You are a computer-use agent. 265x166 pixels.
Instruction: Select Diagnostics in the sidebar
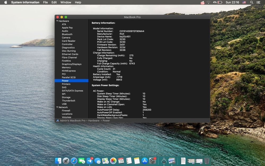pos(68,48)
